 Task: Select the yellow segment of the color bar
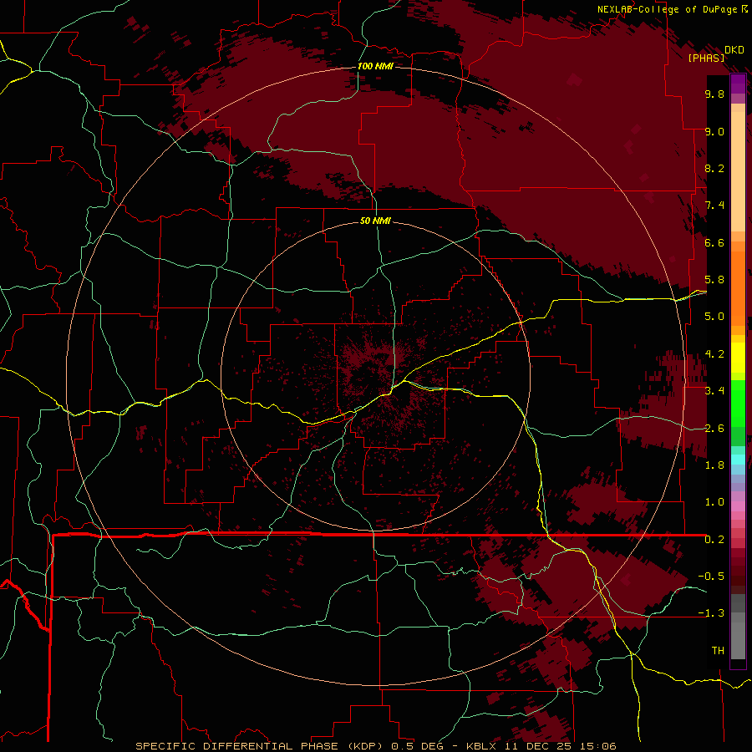738,358
